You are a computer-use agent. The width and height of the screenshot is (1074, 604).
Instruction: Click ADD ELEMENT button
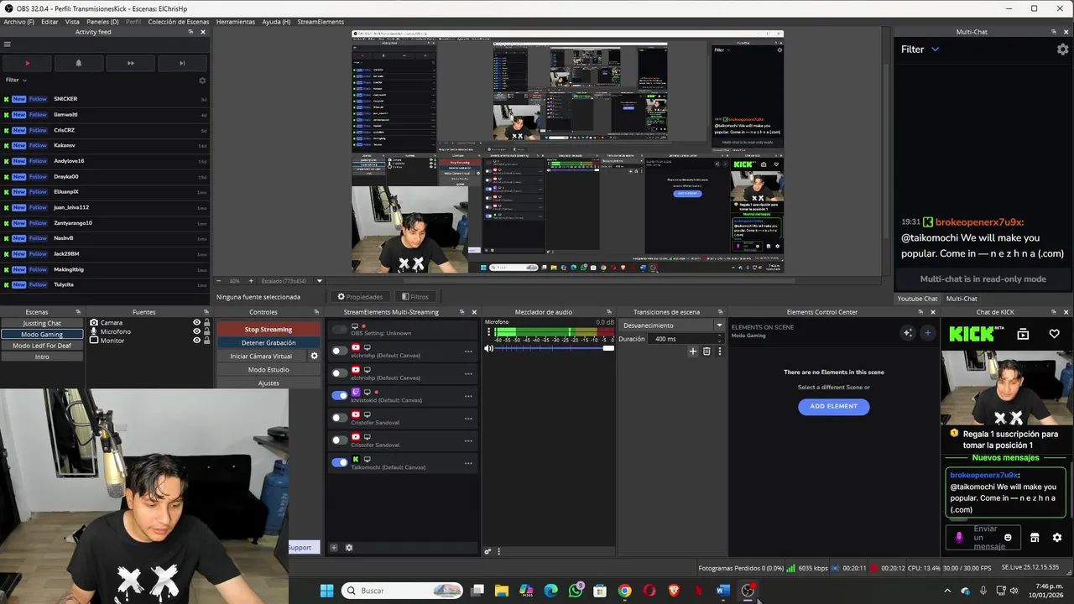pyautogui.click(x=833, y=406)
